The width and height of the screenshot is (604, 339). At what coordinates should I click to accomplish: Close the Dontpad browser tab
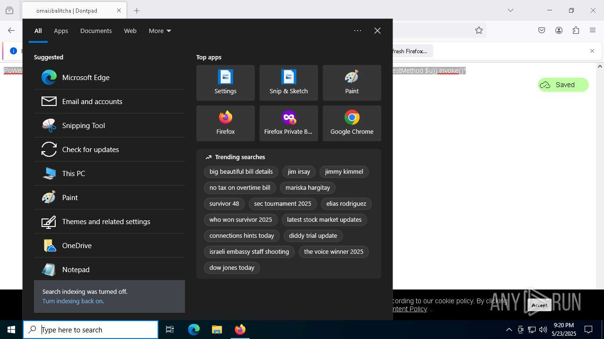119,10
